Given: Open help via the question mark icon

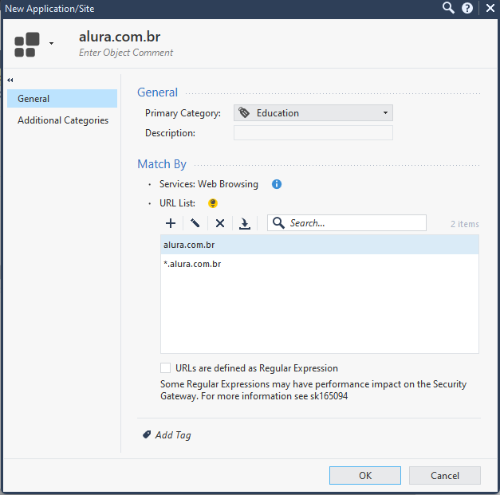Looking at the screenshot, I should pyautogui.click(x=467, y=8).
